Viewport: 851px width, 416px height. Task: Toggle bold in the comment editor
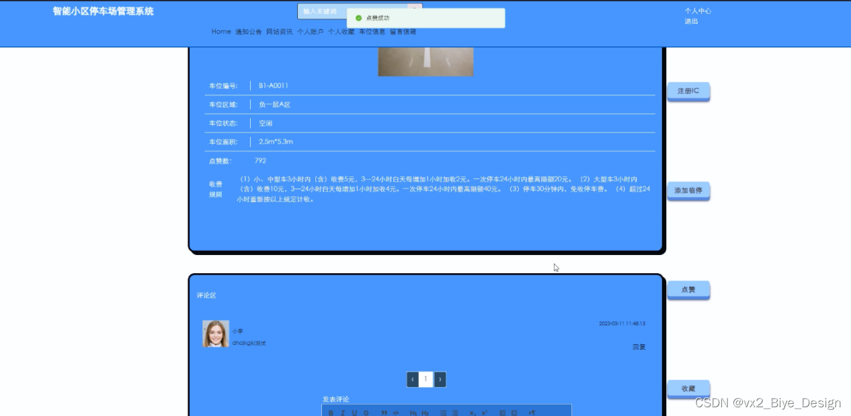331,413
